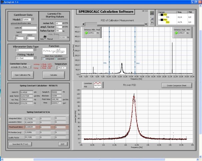Click the Distance Peak - MAX value 2352,9

pos(182,33)
